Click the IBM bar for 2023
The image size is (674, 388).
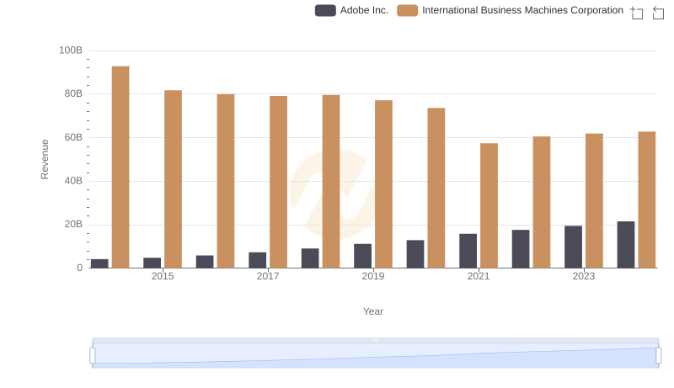[x=594, y=200]
